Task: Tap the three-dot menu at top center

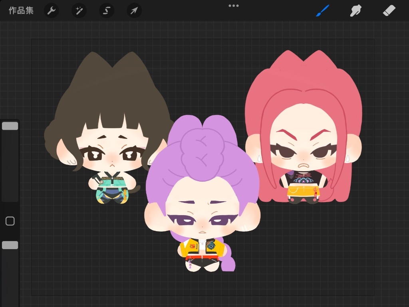Action: coord(233,6)
